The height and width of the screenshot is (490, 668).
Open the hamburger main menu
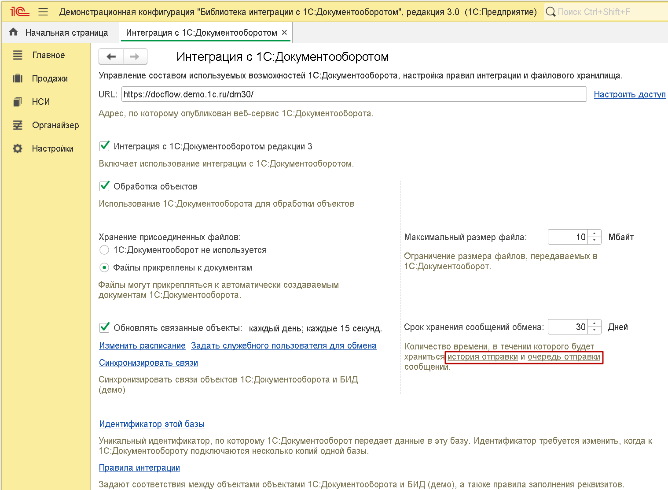pos(43,12)
